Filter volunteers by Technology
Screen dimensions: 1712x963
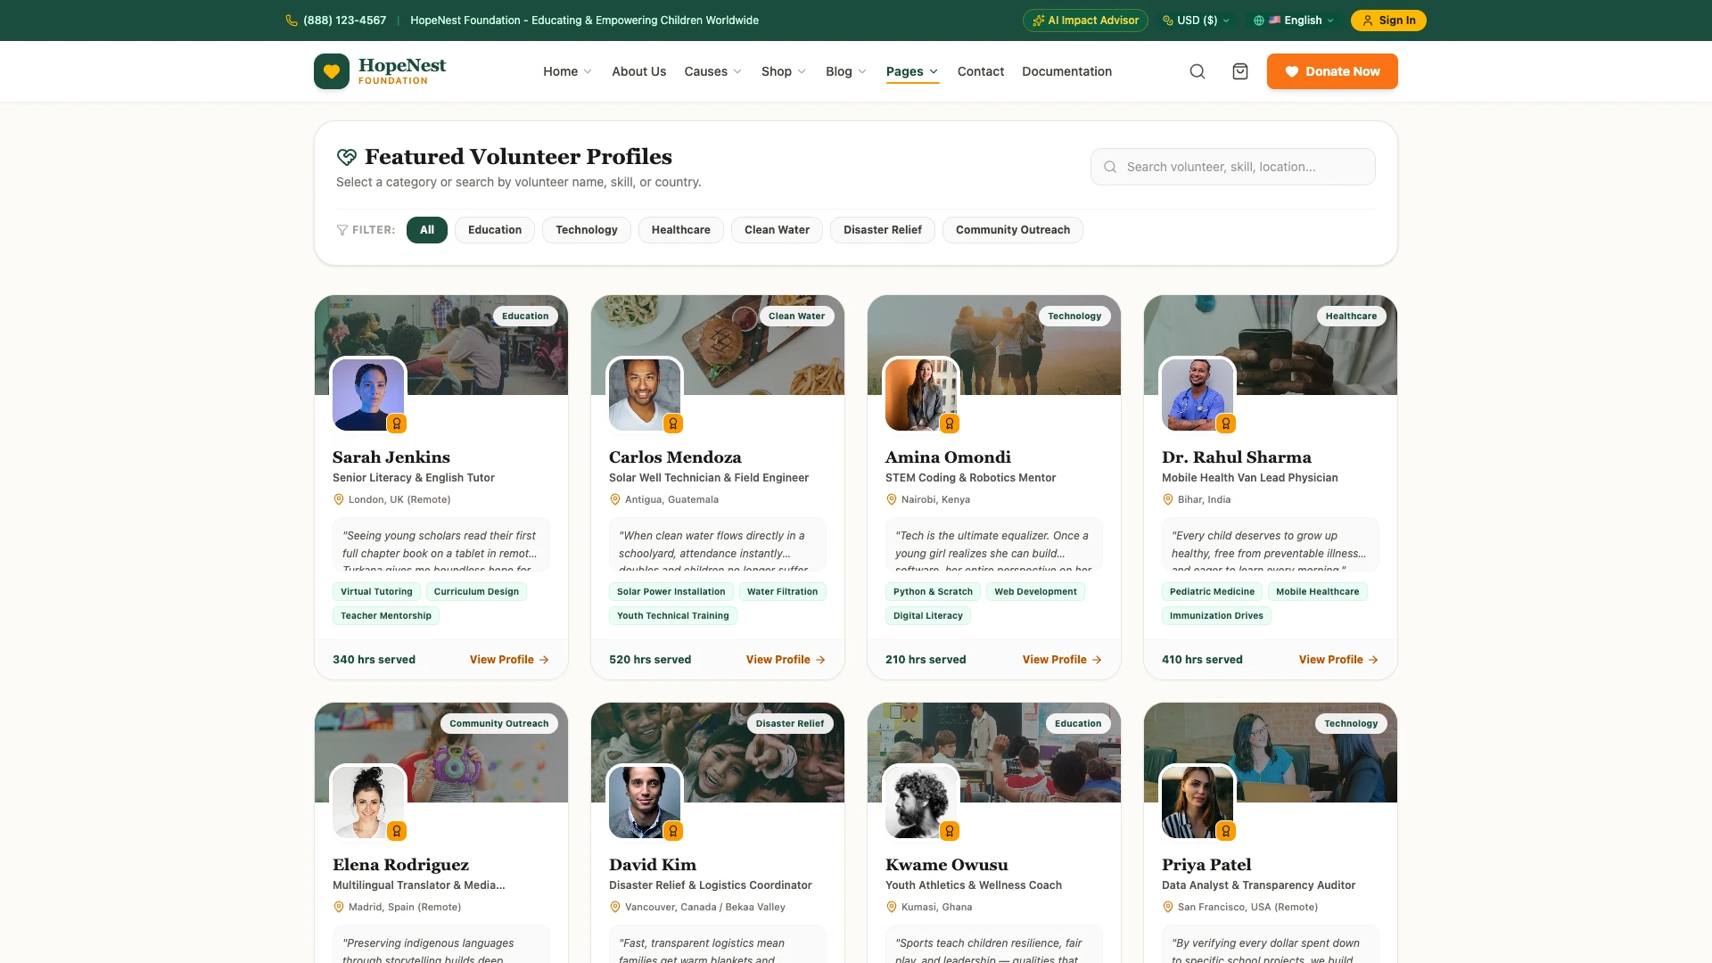tap(587, 230)
